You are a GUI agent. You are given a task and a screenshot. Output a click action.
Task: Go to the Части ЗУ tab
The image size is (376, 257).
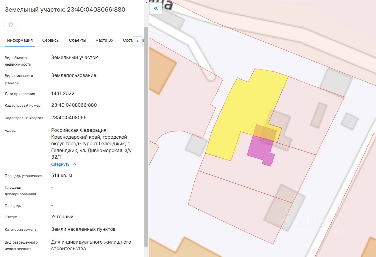(104, 41)
